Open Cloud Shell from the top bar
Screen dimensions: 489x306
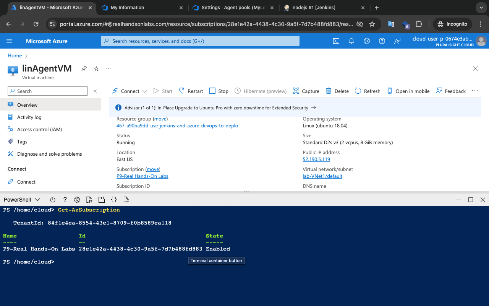336,41
